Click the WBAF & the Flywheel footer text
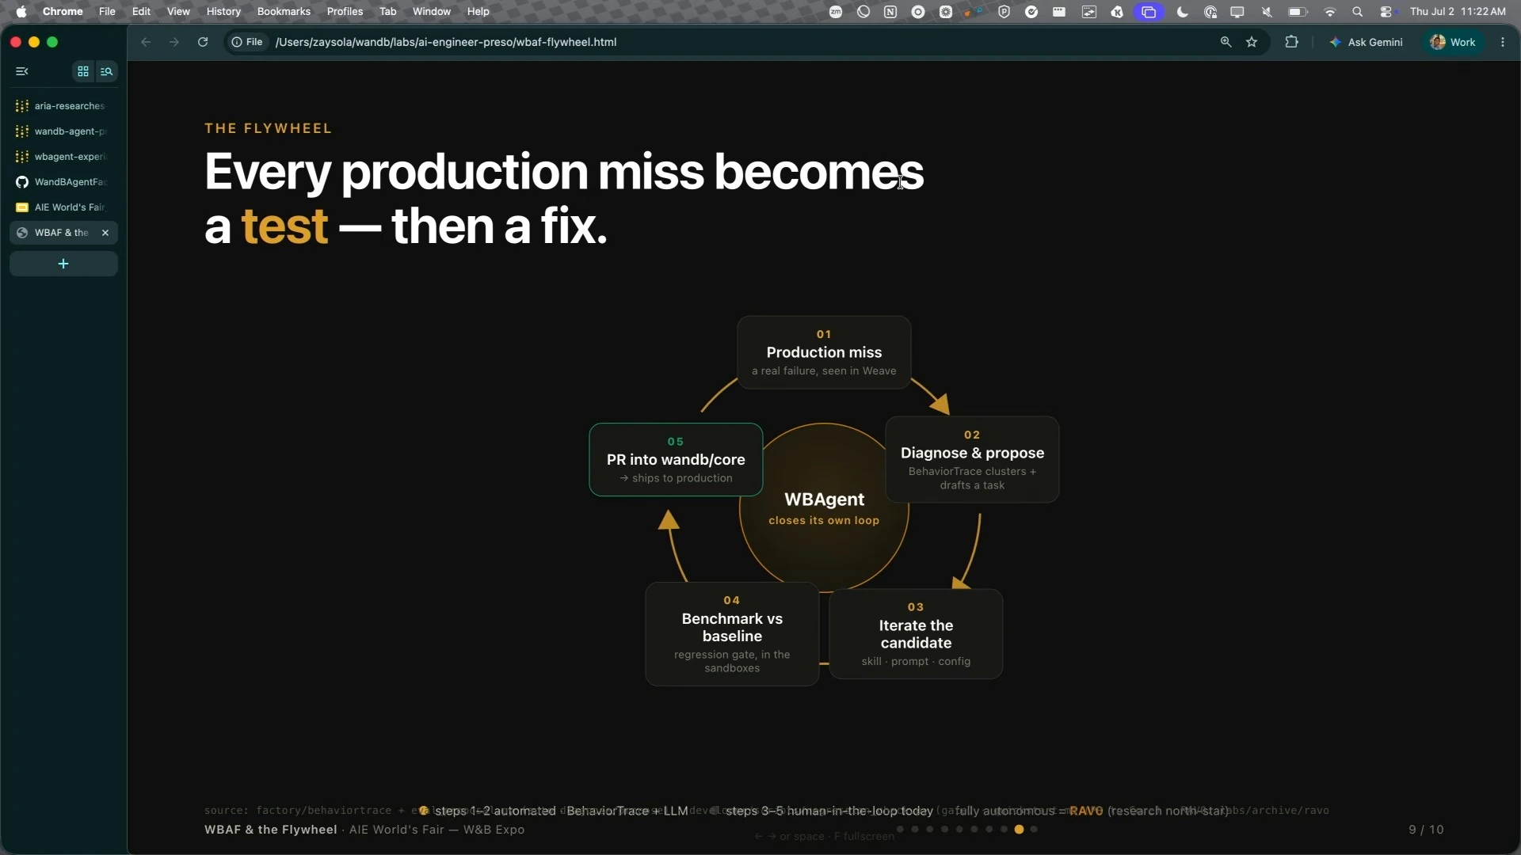This screenshot has height=855, width=1521. [270, 830]
